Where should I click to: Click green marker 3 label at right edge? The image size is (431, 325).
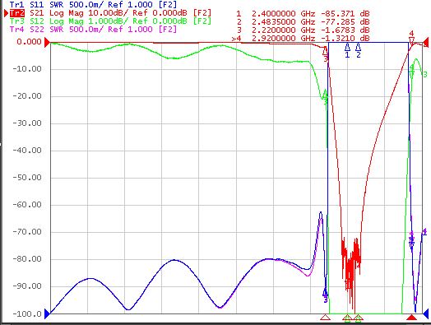[425, 75]
